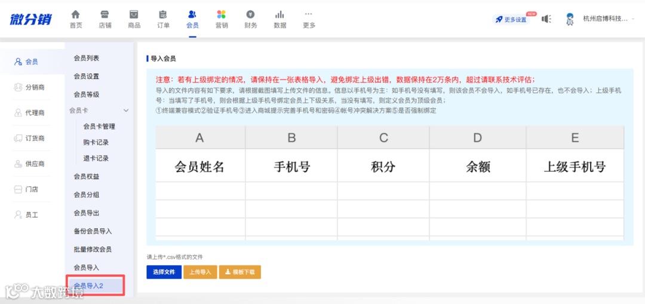645x304 pixels.
Task: Click the 余额 cell
Action: 478,167
